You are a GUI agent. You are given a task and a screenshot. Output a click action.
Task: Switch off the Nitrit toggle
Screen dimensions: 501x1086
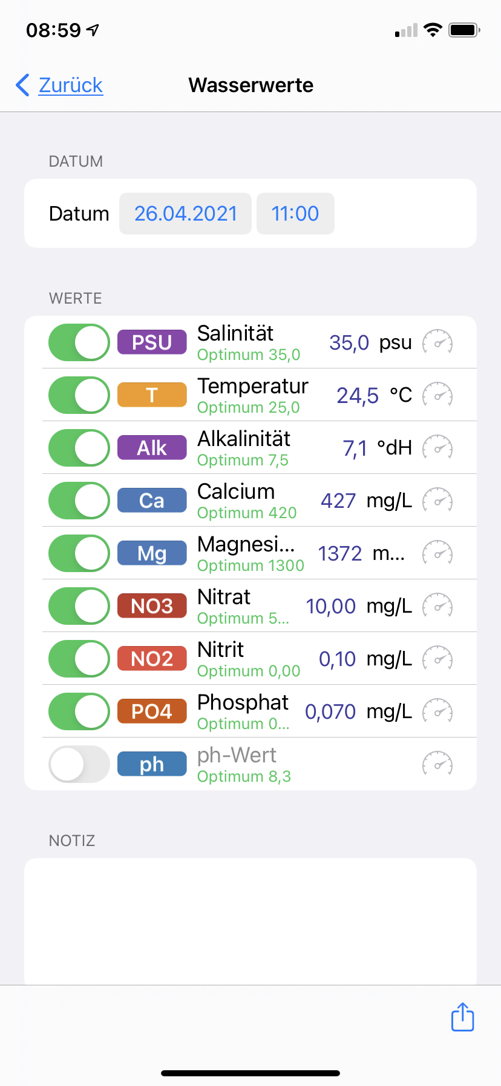(79, 659)
